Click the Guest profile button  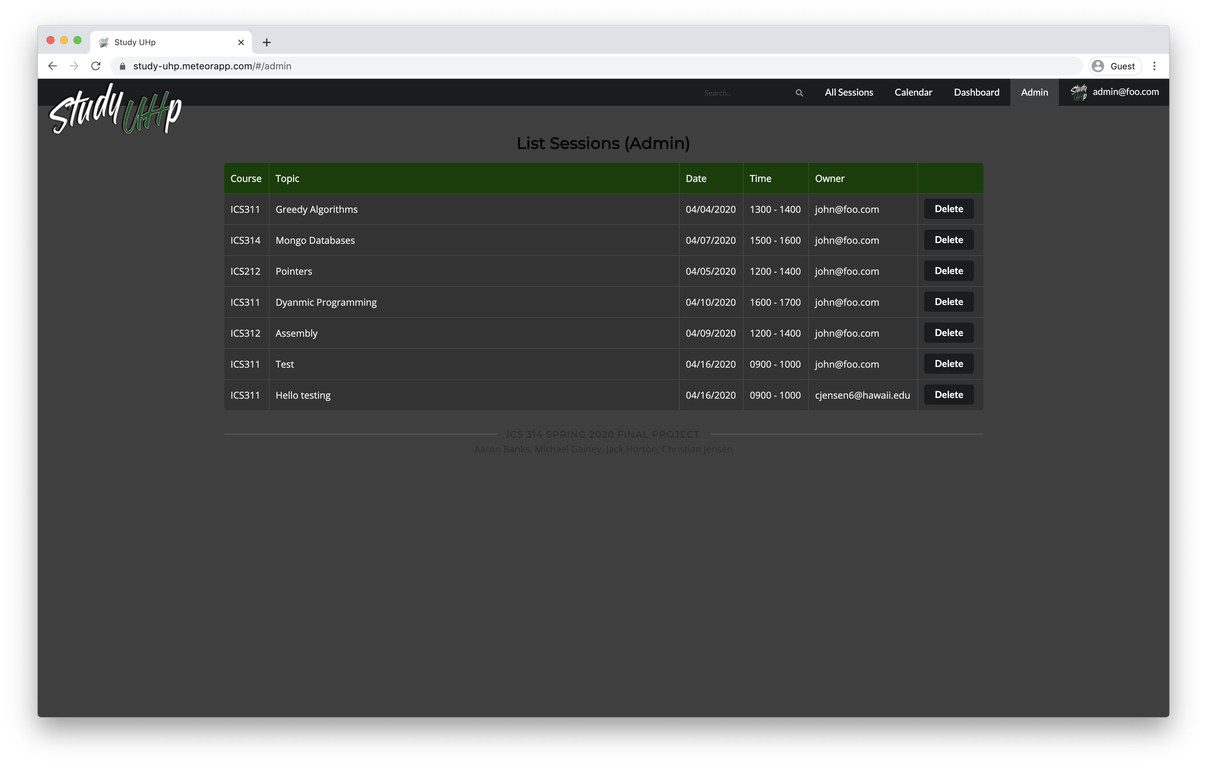pyautogui.click(x=1115, y=66)
